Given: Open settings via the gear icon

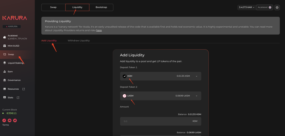Looking at the screenshot, I should [277, 7].
